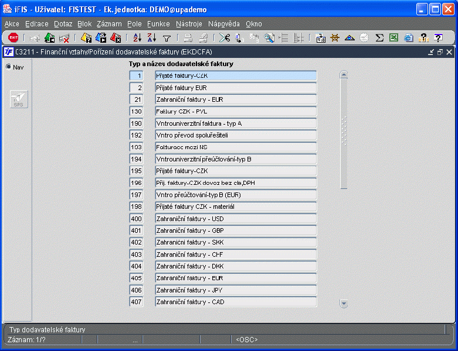Screen dimensions: 458x351
Task: Click the ship wheel icon
Action: (x=335, y=37)
